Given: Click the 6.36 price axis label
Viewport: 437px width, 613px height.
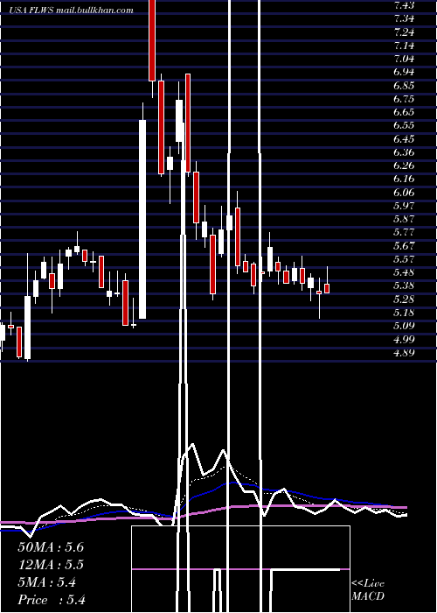Looking at the screenshot, I should (404, 152).
